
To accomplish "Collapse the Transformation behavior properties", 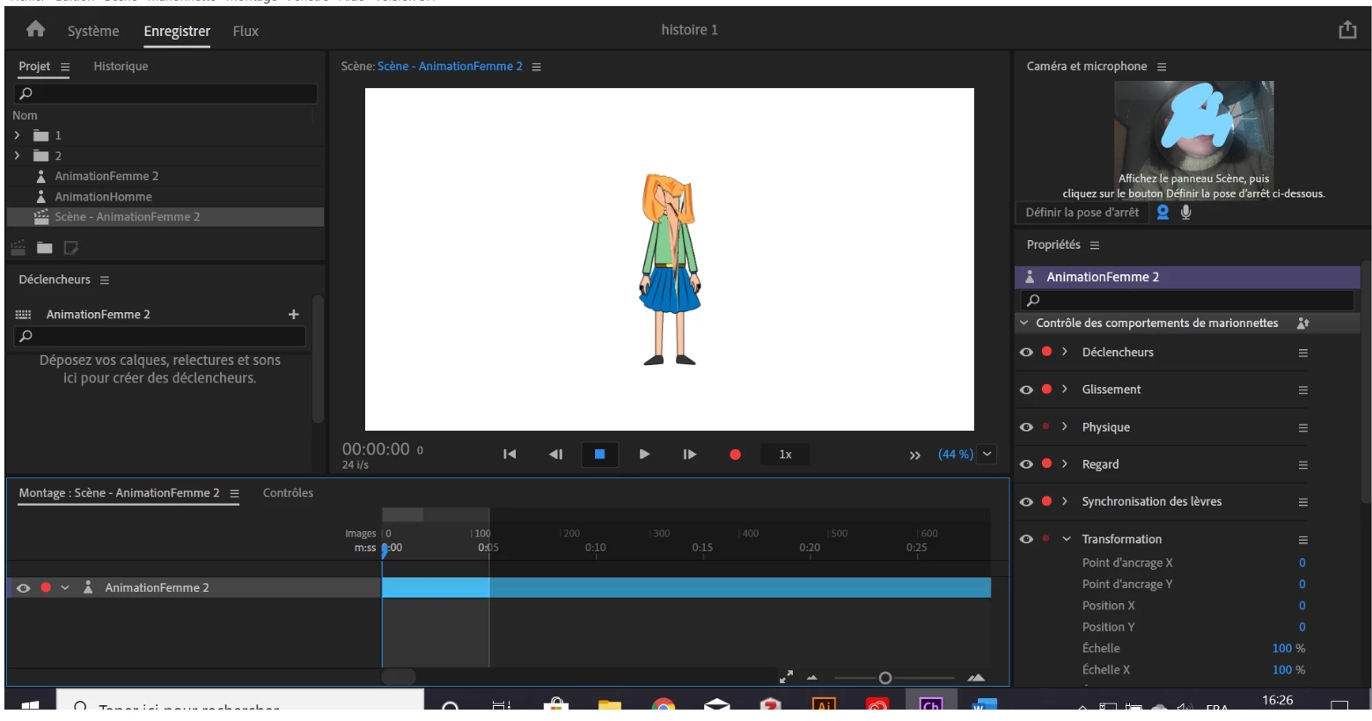I will [x=1066, y=539].
